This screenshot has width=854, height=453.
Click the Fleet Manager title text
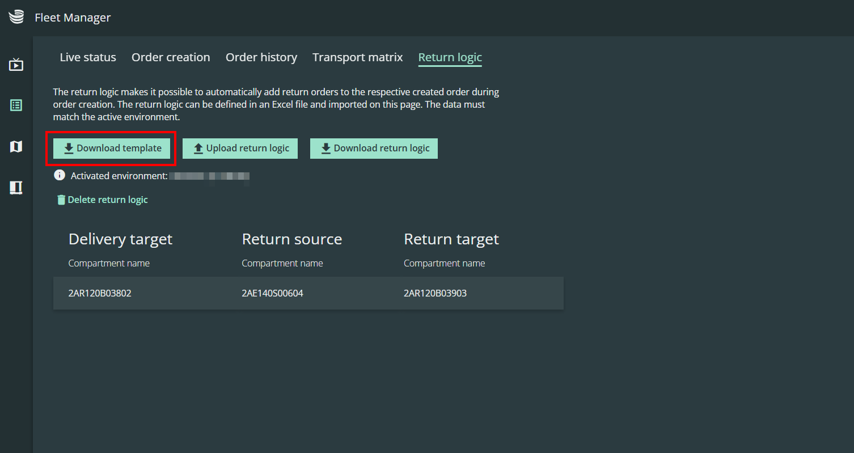pos(73,18)
